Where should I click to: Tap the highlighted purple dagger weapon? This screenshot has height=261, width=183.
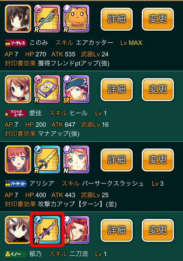47,230
